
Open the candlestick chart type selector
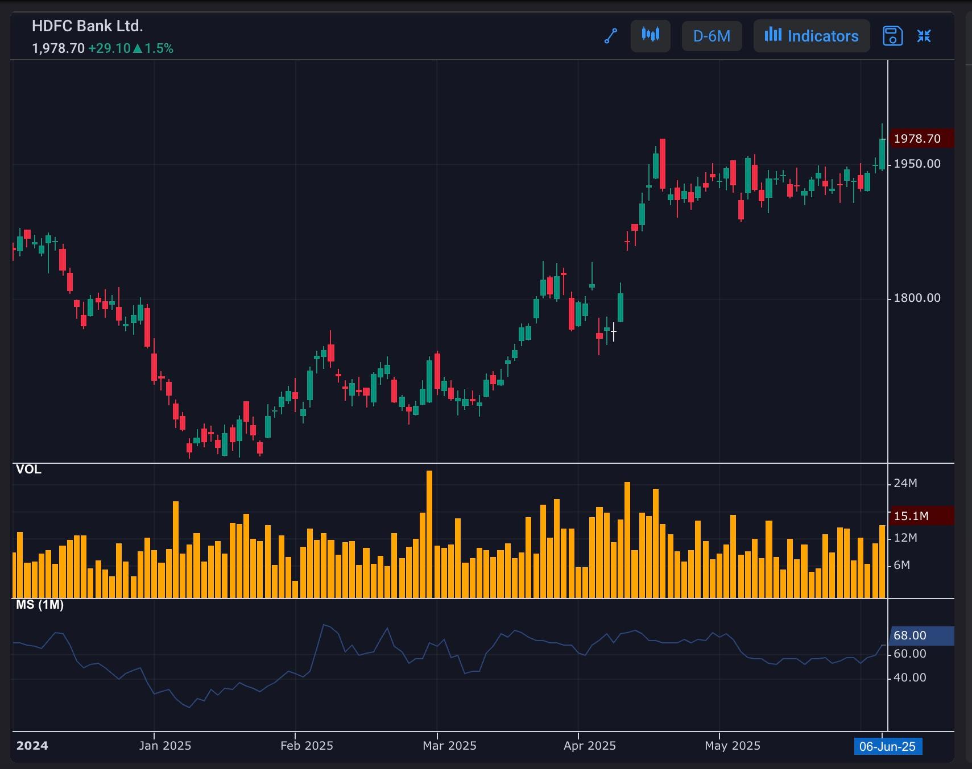point(651,36)
